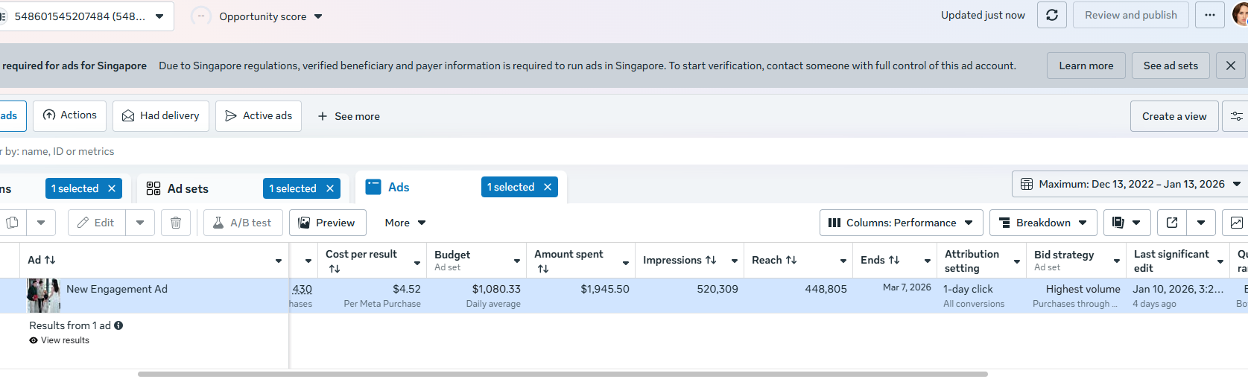This screenshot has height=379, width=1248.
Task: Click the refresh data icon
Action: coord(1052,15)
